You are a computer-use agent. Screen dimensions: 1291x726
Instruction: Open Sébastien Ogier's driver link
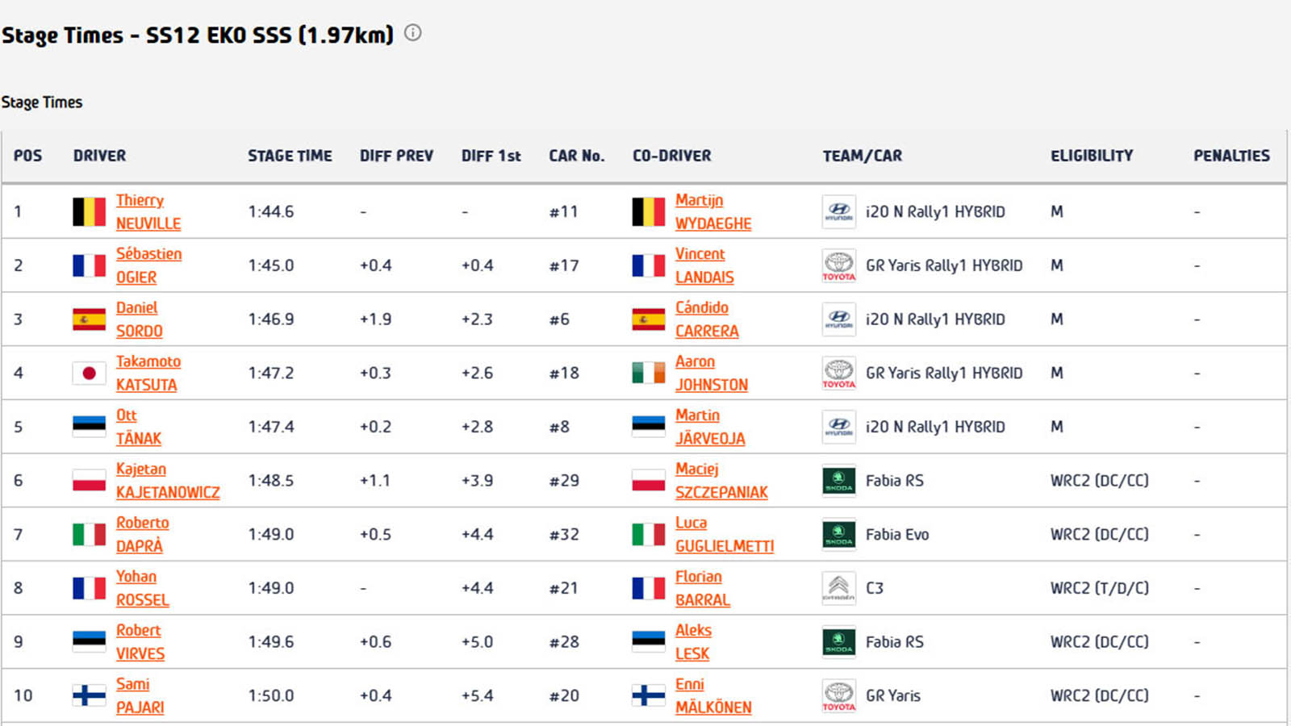[148, 265]
